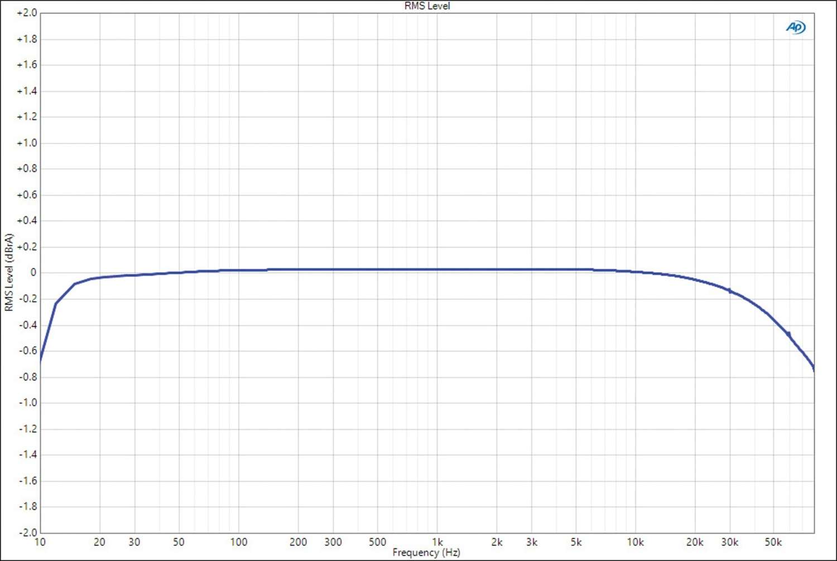Click the 0 y-axis value
This screenshot has height=561, width=837.
[x=33, y=273]
